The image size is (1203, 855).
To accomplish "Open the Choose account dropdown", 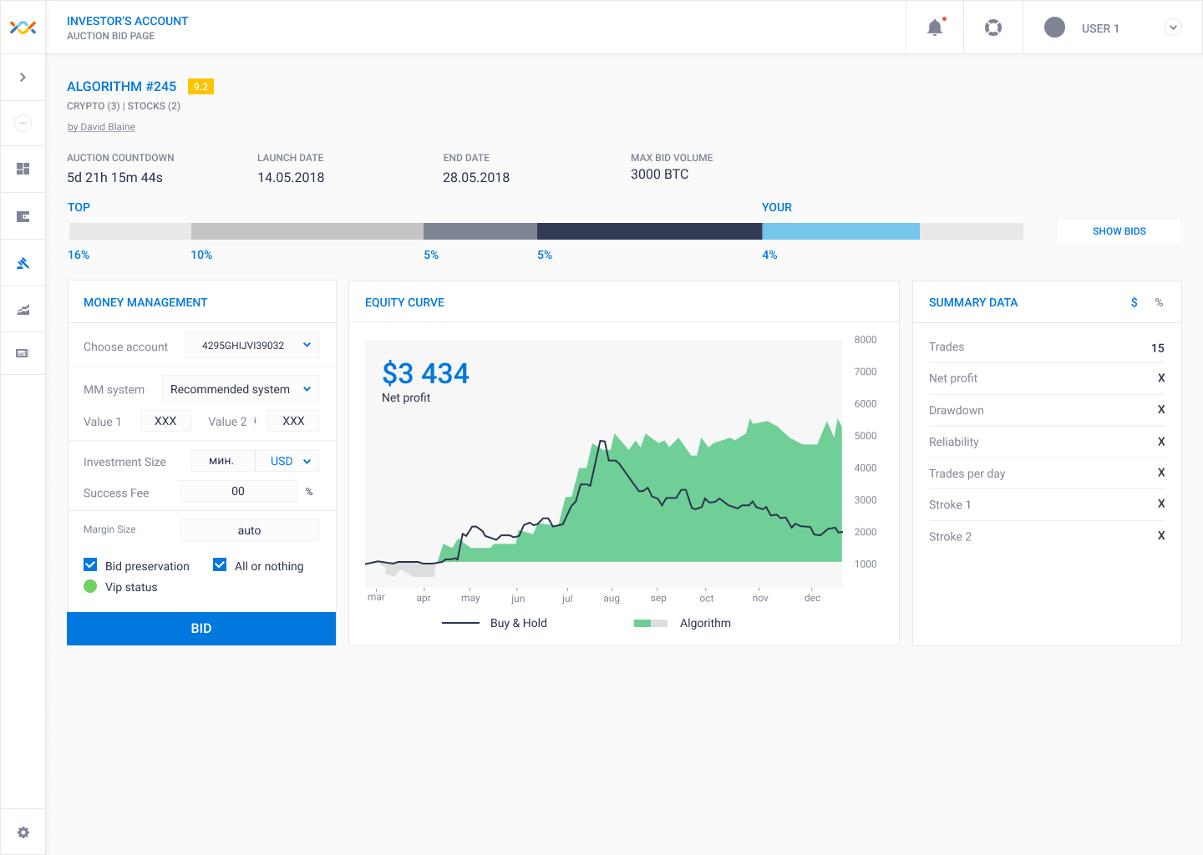I will tap(251, 344).
